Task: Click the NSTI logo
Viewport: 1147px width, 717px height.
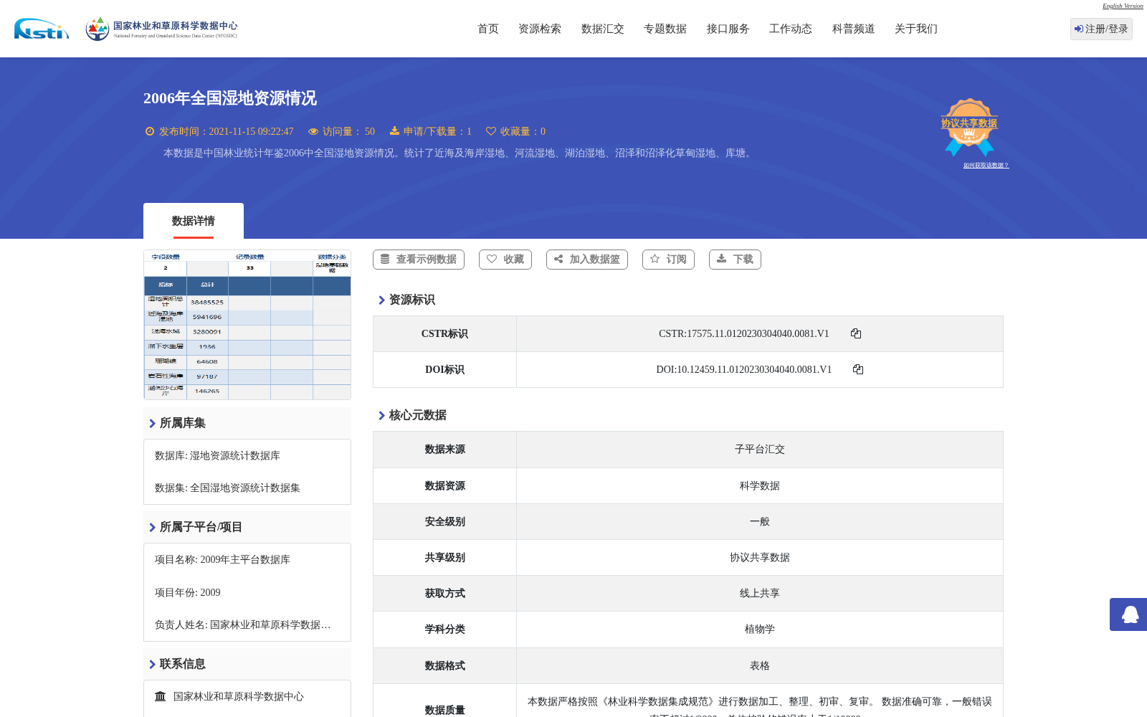Action: tap(42, 29)
